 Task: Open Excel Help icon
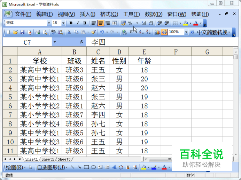[x=192, y=32]
